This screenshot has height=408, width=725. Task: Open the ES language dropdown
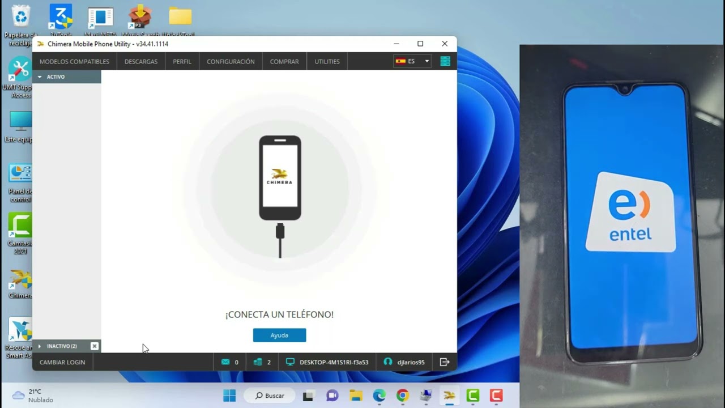(x=412, y=61)
